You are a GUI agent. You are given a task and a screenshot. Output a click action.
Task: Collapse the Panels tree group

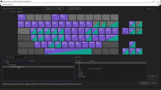pyautogui.click(x=4, y=63)
